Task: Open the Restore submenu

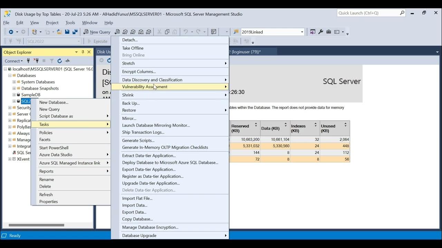Action: click(x=170, y=110)
